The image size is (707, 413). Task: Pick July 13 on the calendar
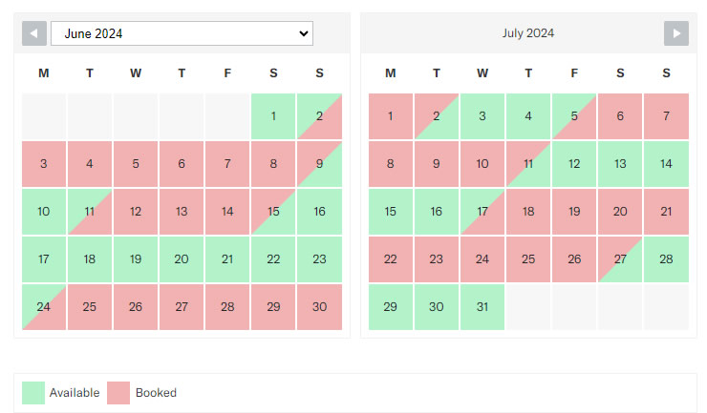620,164
